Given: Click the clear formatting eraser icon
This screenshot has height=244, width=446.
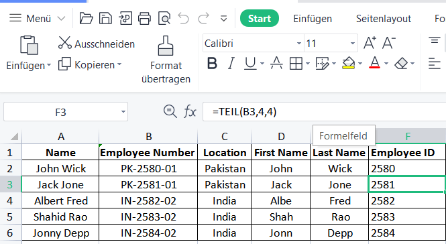Looking at the screenshot, I should 401,63.
